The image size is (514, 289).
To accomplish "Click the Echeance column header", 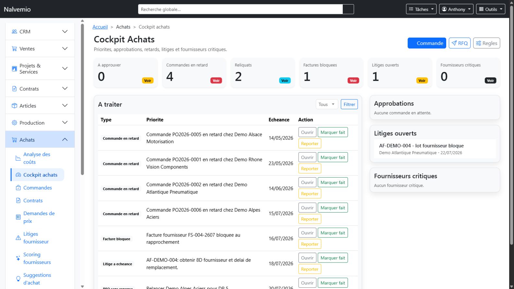I will pyautogui.click(x=279, y=120).
